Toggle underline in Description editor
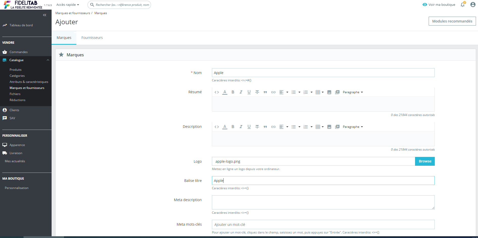Screen dimensions: 478x238 pos(249,127)
